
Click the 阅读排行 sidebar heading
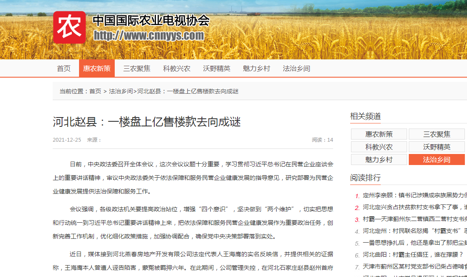pyautogui.click(x=365, y=178)
